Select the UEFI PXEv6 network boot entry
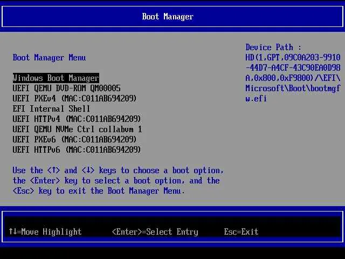The height and width of the screenshot is (259, 345). tap(74, 139)
